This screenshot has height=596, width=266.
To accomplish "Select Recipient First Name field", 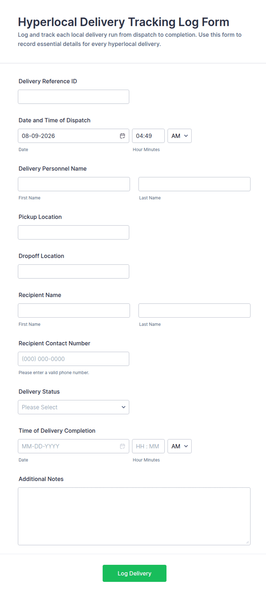I will [74, 310].
